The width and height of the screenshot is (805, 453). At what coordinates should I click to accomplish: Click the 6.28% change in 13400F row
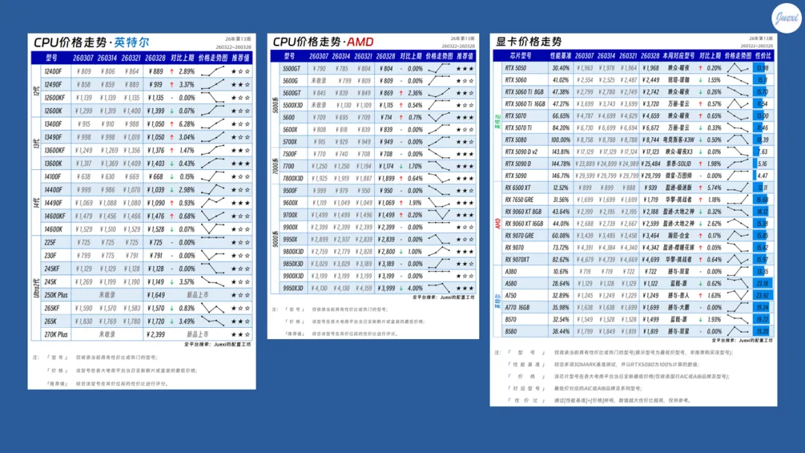pos(187,124)
